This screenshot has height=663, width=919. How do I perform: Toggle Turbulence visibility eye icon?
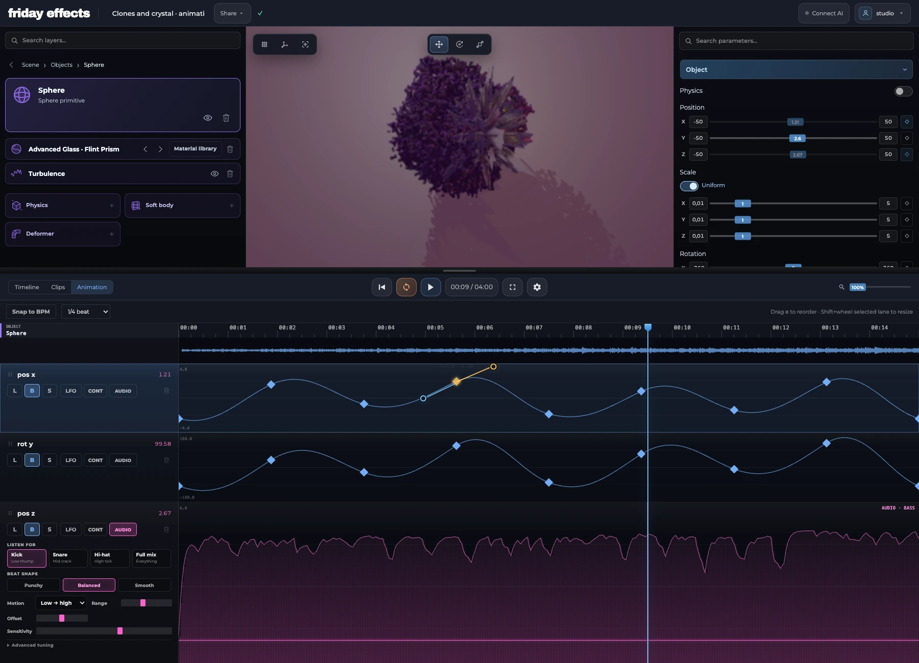point(215,173)
